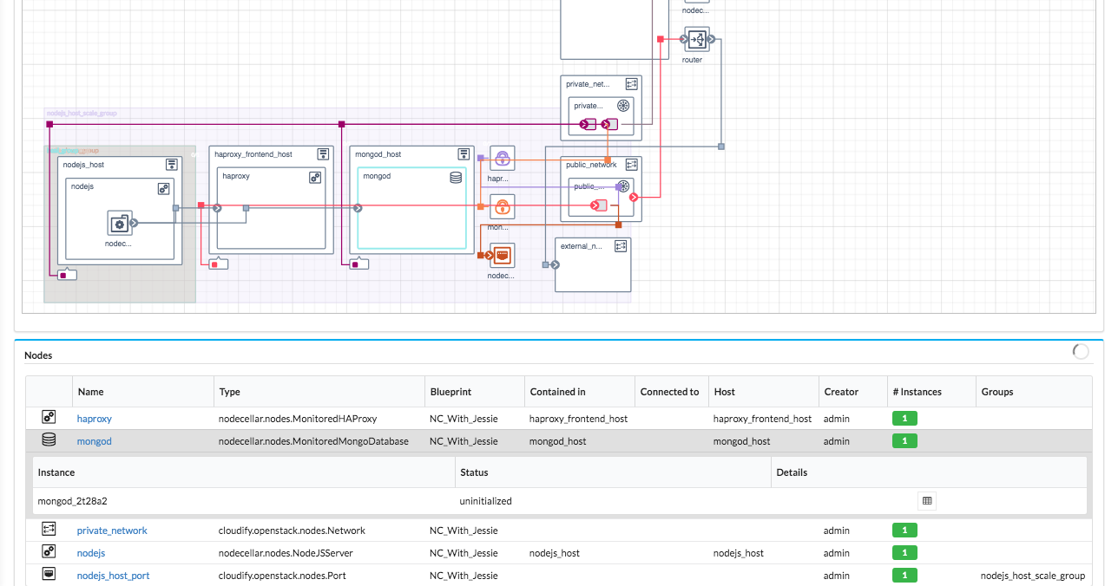1118x586 pixels.
Task: Click the haproxy_frontend_host server icon
Action: (x=323, y=153)
